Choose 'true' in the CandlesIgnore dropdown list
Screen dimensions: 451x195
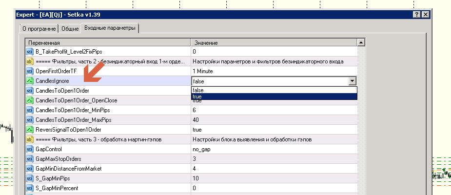point(274,97)
